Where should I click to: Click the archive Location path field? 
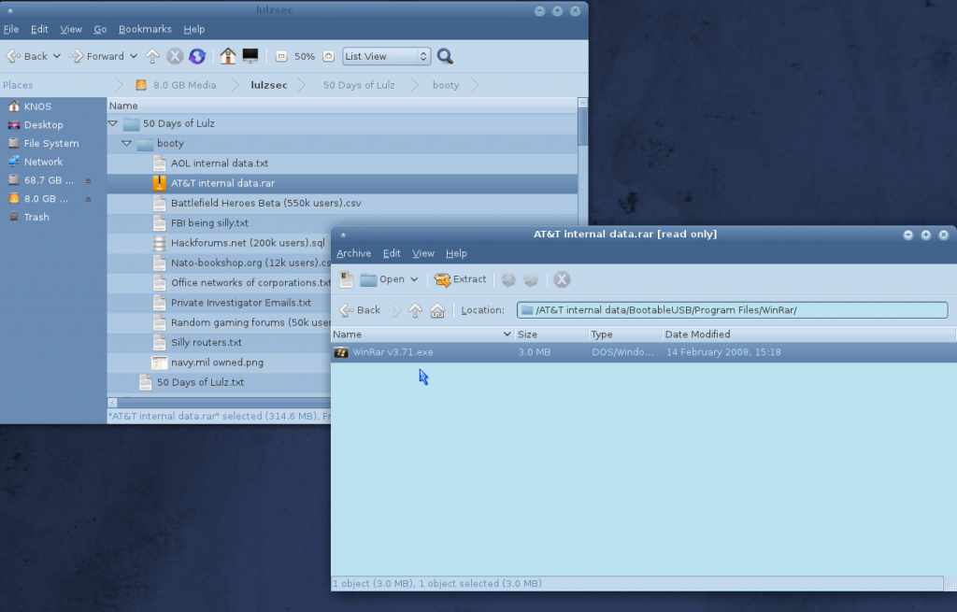point(733,310)
